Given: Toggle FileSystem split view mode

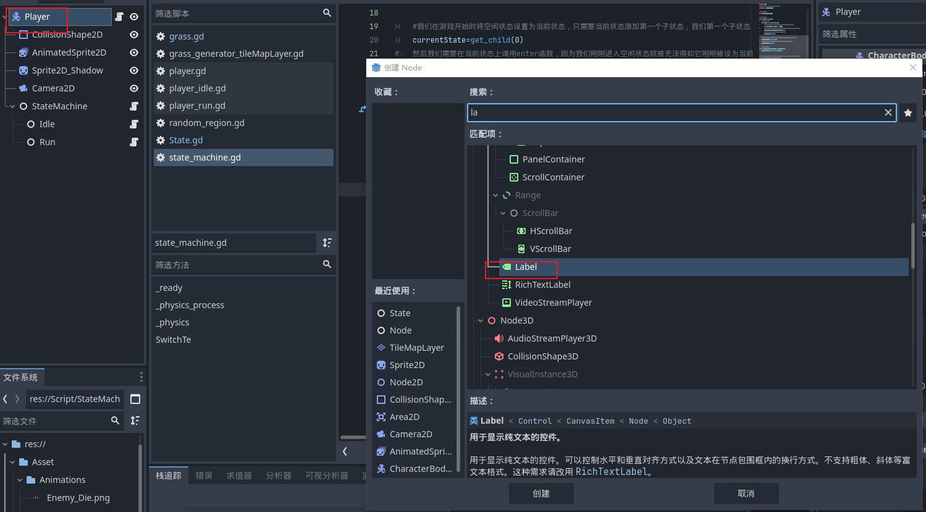Looking at the screenshot, I should (135, 399).
